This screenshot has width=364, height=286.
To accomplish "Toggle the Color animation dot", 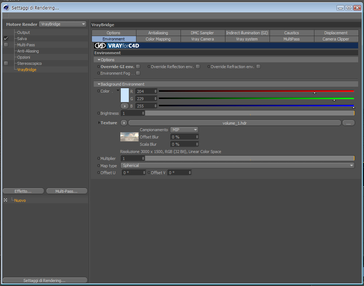I will click(x=99, y=91).
